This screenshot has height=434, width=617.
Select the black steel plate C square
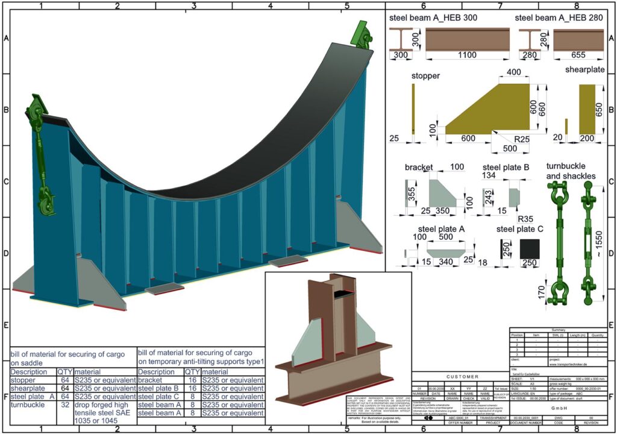[x=529, y=249]
